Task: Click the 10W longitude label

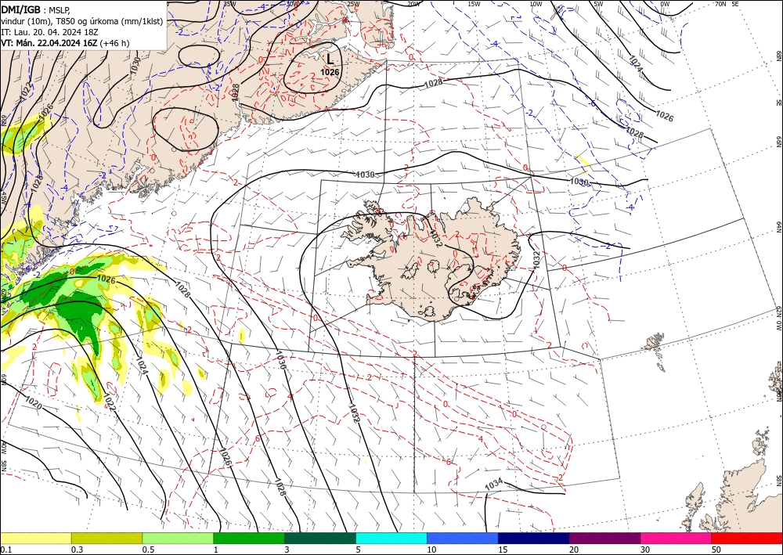Action: point(536,4)
